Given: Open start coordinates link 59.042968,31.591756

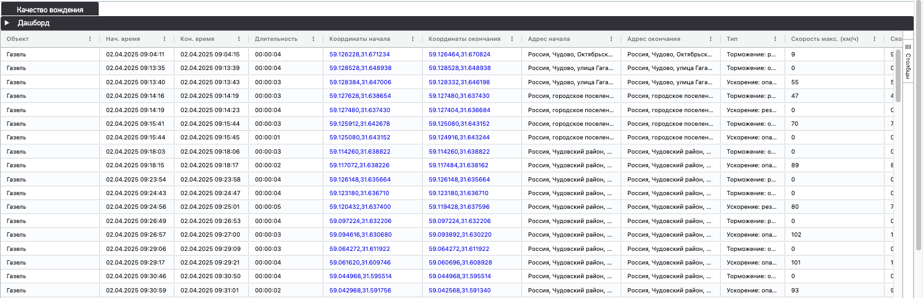Looking at the screenshot, I should [x=360, y=290].
